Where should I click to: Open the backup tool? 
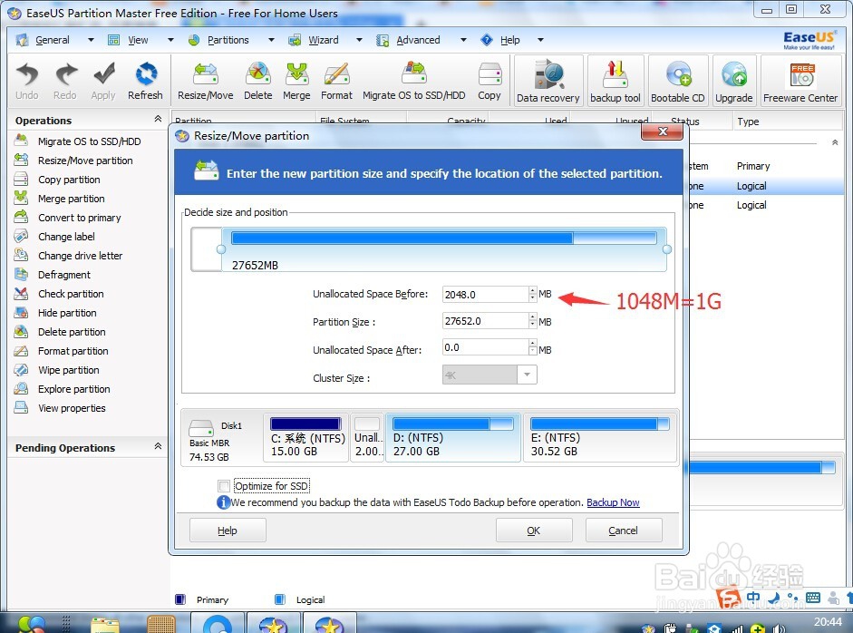click(x=616, y=80)
